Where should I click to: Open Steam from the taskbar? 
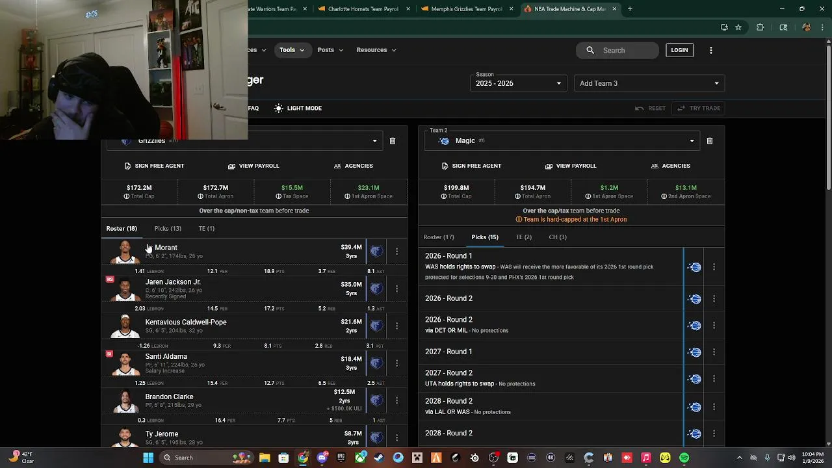(379, 458)
